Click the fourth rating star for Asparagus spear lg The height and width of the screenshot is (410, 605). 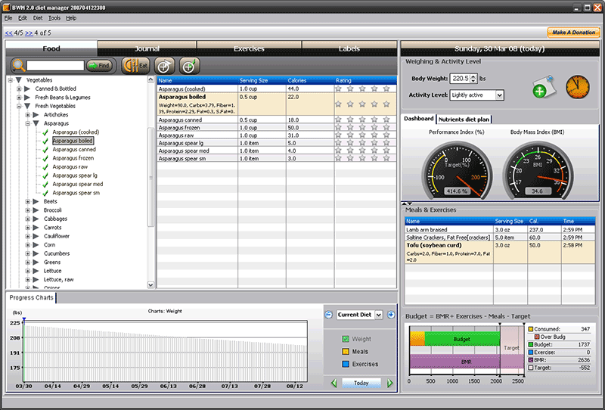pyautogui.click(x=374, y=143)
